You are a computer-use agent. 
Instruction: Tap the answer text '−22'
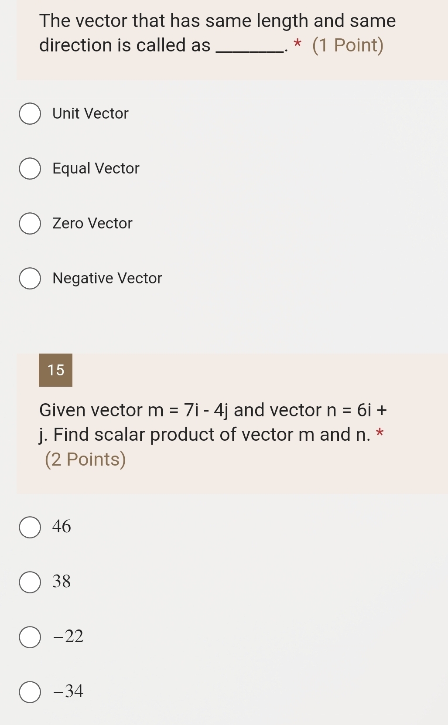pyautogui.click(x=68, y=637)
